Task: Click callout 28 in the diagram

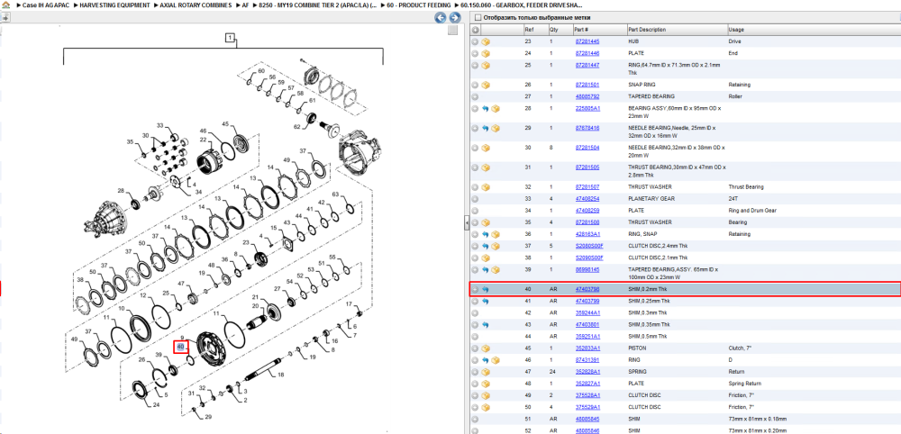Action: click(x=121, y=191)
